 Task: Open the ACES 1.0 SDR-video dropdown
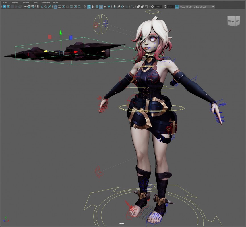point(213,7)
